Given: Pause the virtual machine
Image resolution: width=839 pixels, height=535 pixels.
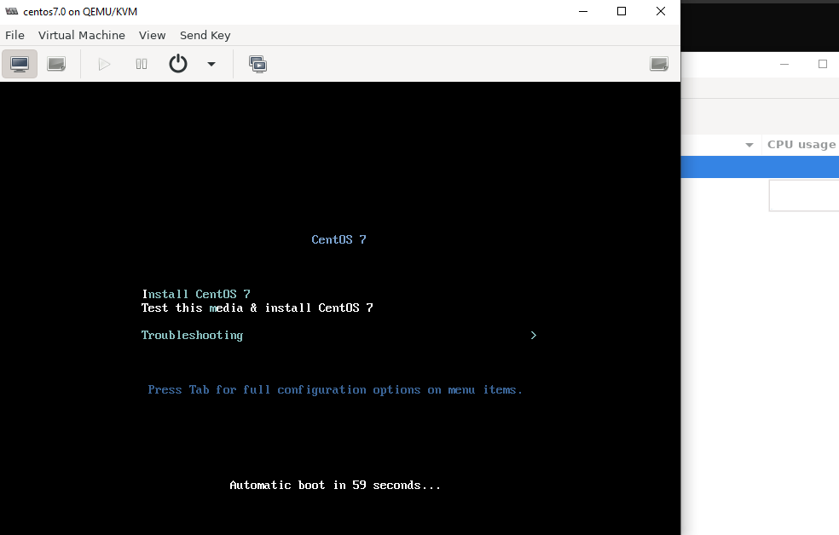Looking at the screenshot, I should point(142,64).
